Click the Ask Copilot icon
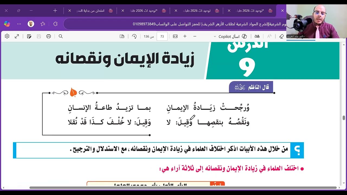This screenshot has height=195, width=347. click(x=244, y=36)
